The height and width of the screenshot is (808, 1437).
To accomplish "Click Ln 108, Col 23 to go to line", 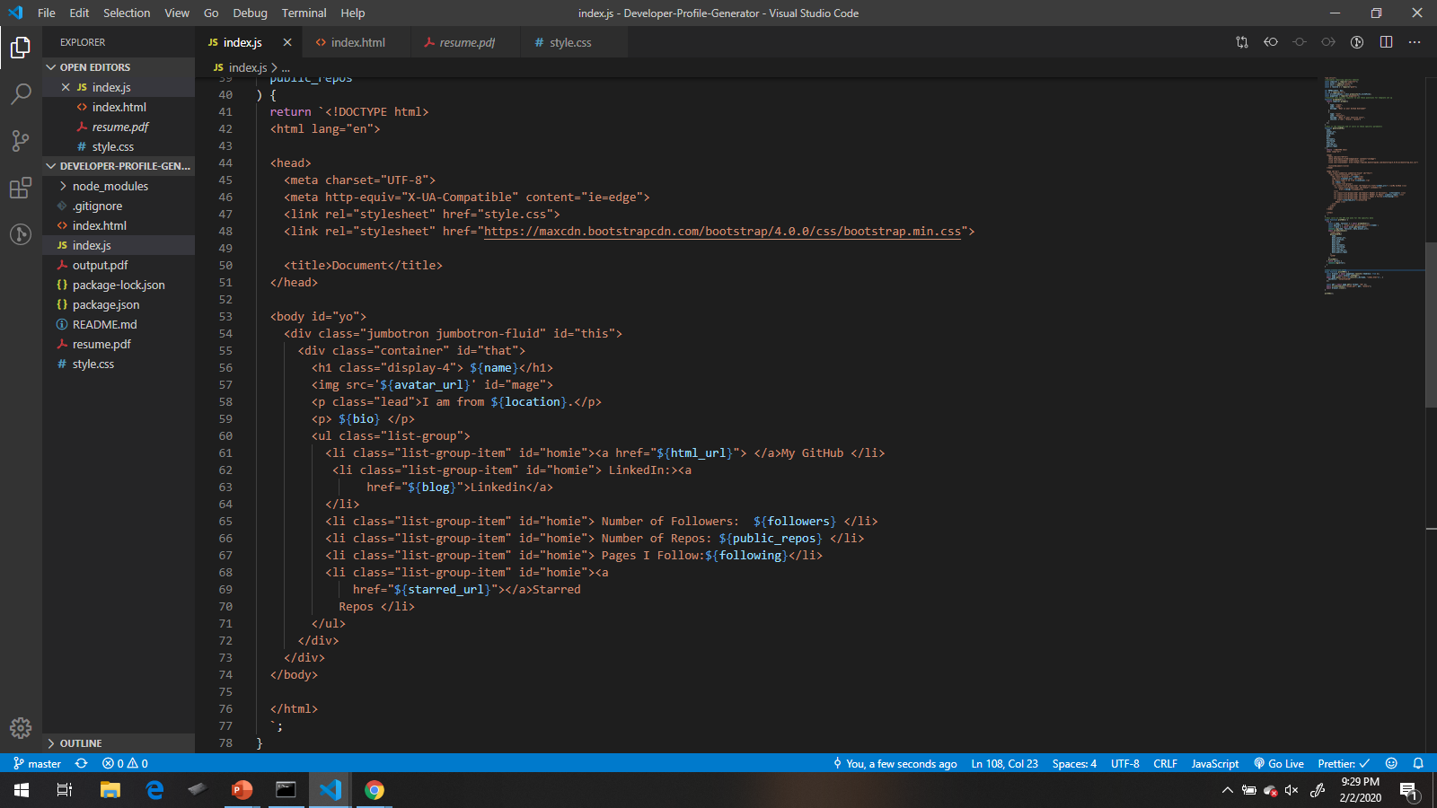I will click(1004, 763).
